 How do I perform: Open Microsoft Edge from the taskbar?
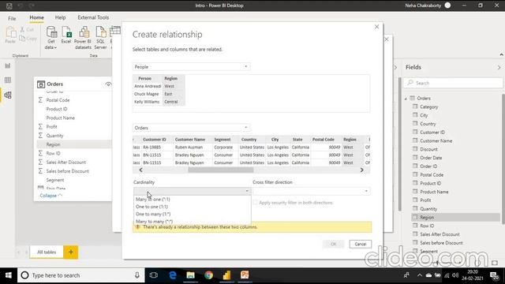[x=173, y=275]
